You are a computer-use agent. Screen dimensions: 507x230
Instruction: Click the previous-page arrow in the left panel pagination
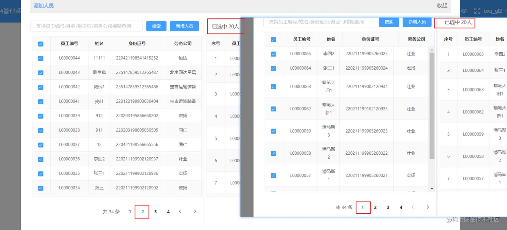(x=180, y=211)
